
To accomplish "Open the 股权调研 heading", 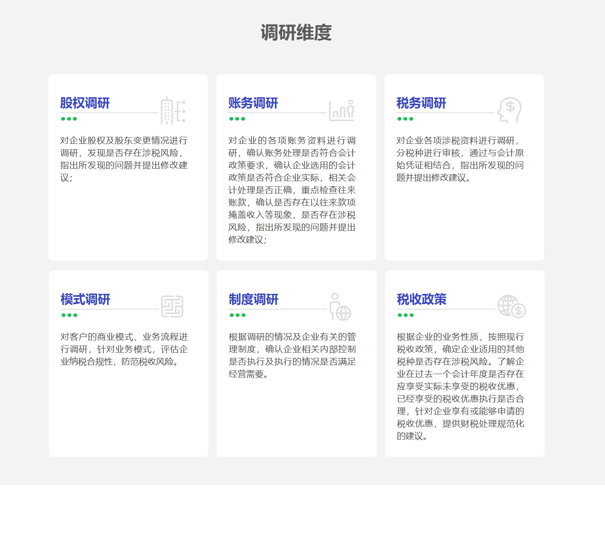I will (x=85, y=103).
